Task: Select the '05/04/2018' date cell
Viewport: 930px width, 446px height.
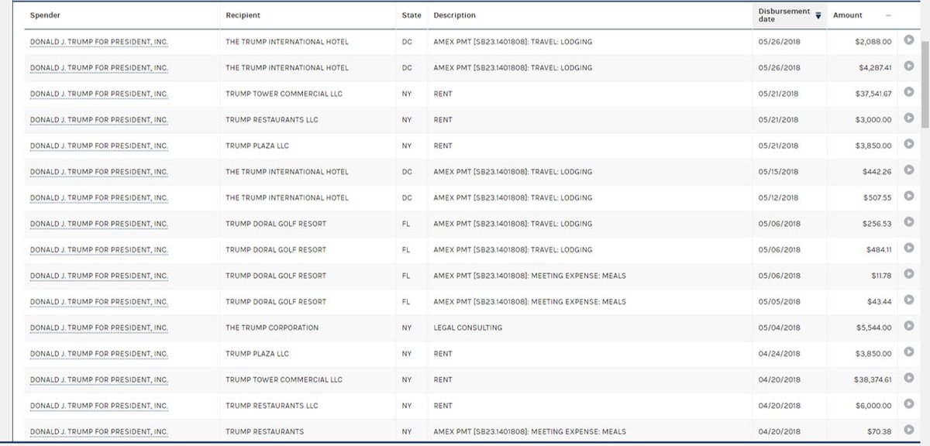Action: click(x=778, y=328)
